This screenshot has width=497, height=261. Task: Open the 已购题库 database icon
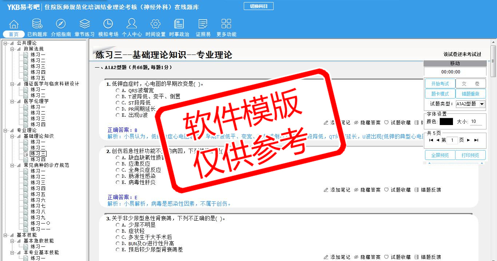[37, 24]
